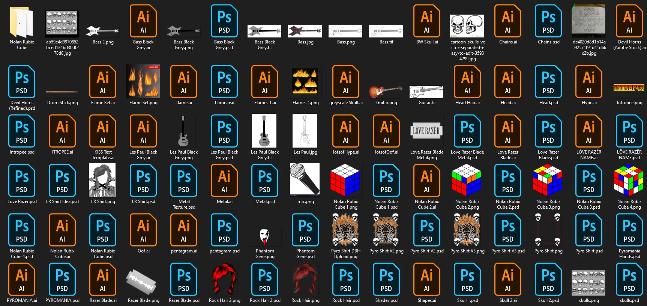Select the greyscale Skull.ai icon
This screenshot has height=306, width=647.
346,82
